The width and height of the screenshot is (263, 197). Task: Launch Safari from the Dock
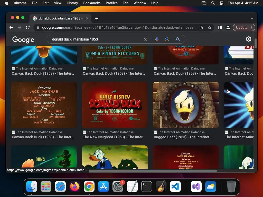pyautogui.click(x=60, y=186)
